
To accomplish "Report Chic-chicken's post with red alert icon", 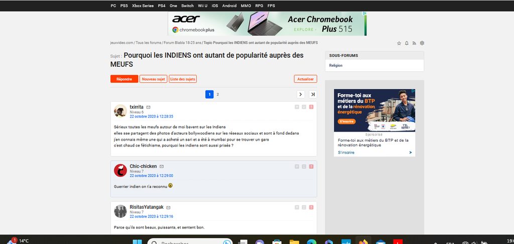I will (311, 166).
